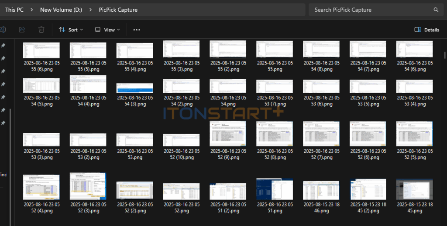This screenshot has width=447, height=226.
Task: Open the See more three-dots menu
Action: click(x=137, y=30)
